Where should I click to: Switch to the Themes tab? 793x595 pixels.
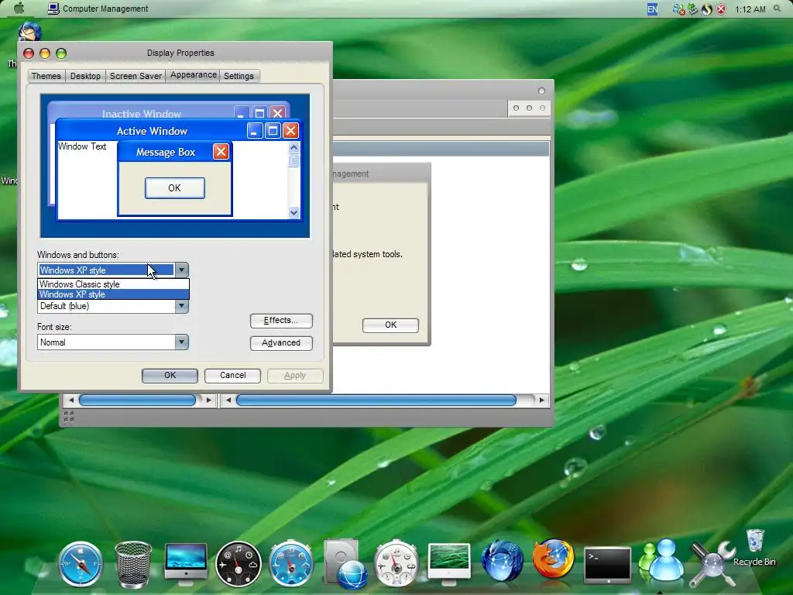click(46, 76)
